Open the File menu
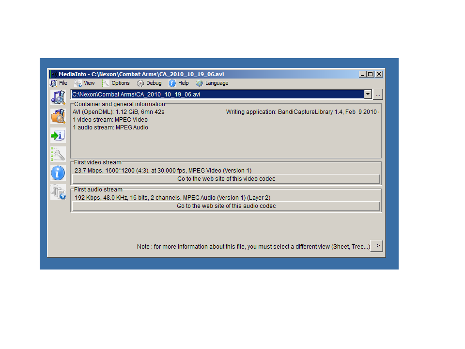Screen dimensions: 465x349 59,83
